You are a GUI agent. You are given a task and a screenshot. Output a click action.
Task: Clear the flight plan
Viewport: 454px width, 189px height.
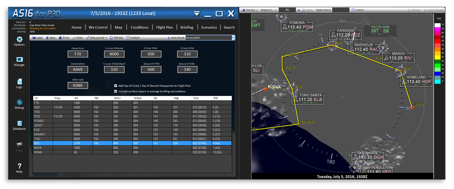(x=77, y=38)
